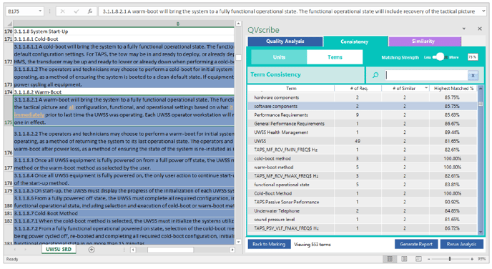Open the Name Box dropdown
Viewport: 492px width, 269px height.
[x=40, y=11]
